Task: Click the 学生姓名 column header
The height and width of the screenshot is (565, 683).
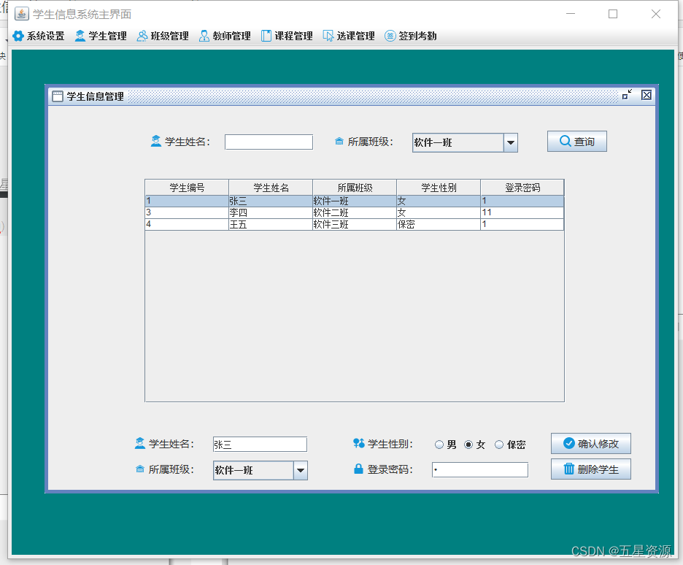Action: click(x=271, y=188)
